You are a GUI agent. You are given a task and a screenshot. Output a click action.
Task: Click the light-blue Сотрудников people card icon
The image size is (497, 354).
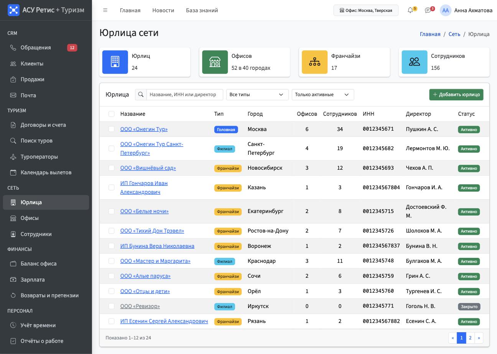[x=415, y=62]
